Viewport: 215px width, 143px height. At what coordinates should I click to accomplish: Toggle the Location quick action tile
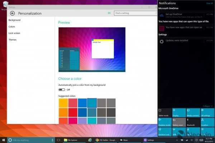click(207, 122)
